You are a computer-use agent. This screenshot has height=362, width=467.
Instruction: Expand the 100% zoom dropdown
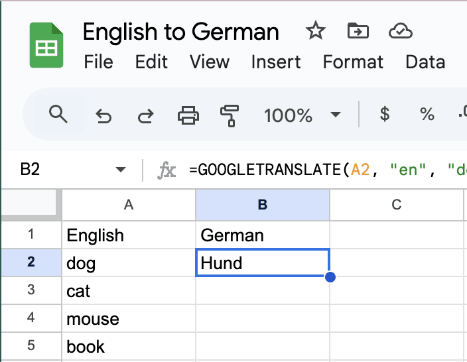pos(336,115)
